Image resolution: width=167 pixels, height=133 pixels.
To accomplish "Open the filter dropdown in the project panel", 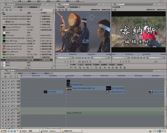I will pos(53,10).
